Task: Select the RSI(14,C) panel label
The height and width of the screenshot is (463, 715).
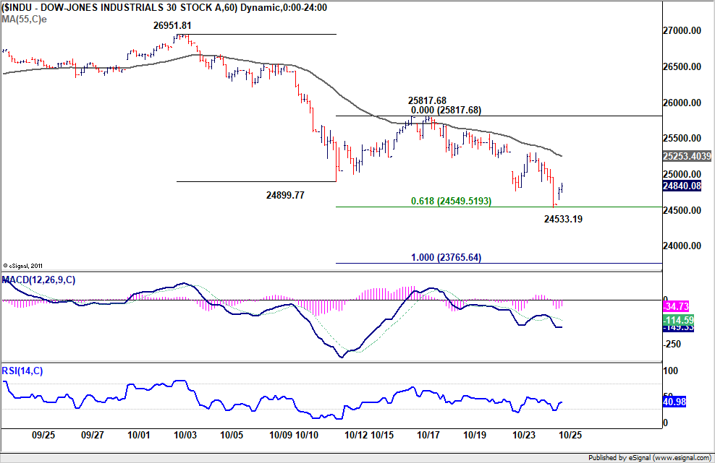Action: click(x=22, y=371)
